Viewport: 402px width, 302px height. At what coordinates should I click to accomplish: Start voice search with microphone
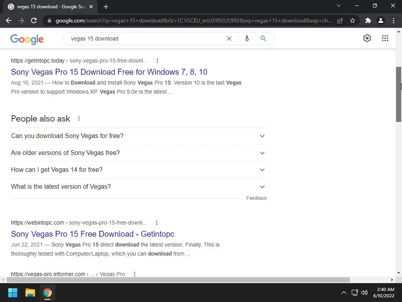point(247,39)
